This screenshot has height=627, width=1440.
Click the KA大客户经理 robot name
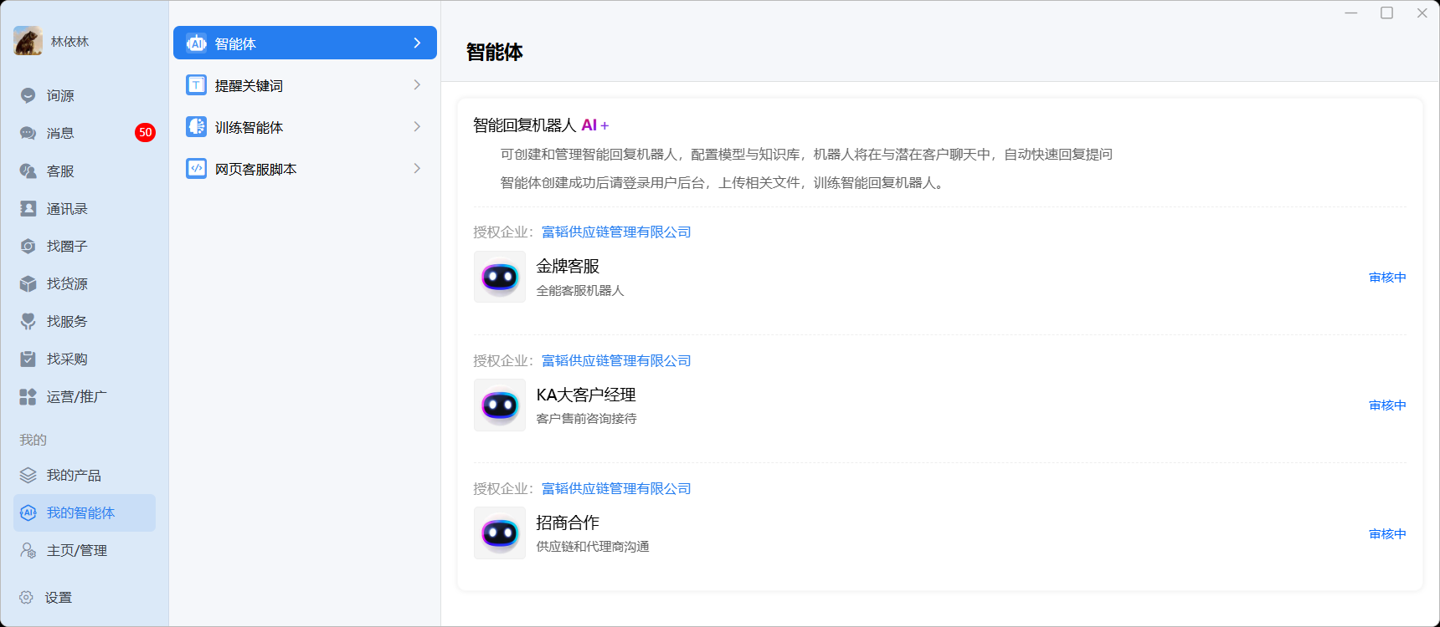[586, 395]
